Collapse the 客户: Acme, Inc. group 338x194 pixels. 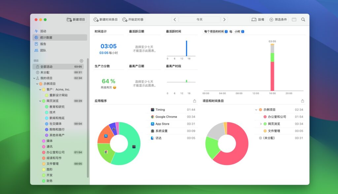40,89
